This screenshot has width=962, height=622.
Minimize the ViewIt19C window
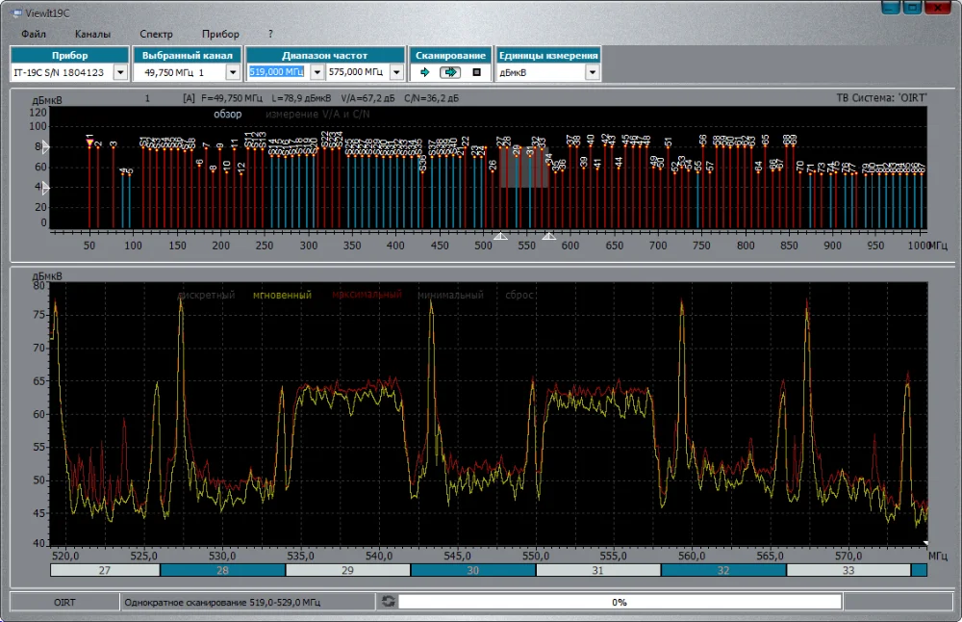(x=890, y=8)
